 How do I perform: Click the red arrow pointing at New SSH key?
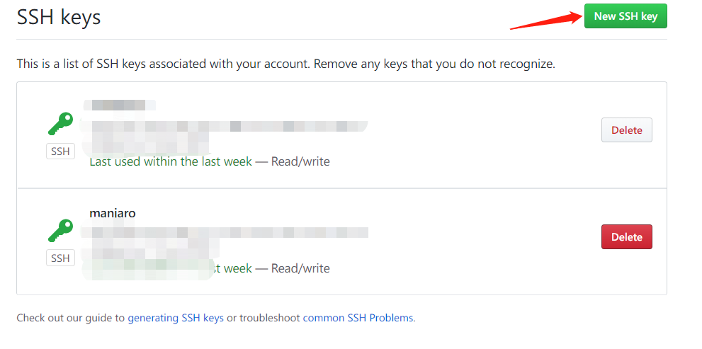(x=545, y=21)
